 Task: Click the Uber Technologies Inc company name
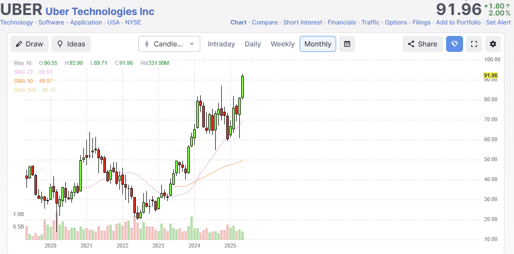click(x=100, y=11)
